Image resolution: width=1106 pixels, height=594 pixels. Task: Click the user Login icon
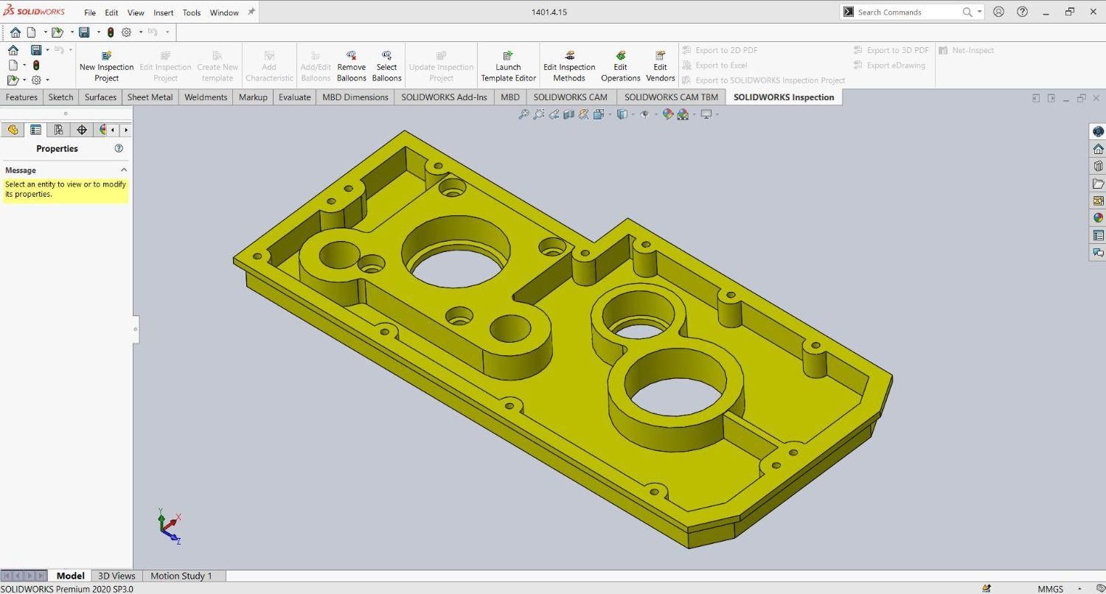[x=998, y=12]
